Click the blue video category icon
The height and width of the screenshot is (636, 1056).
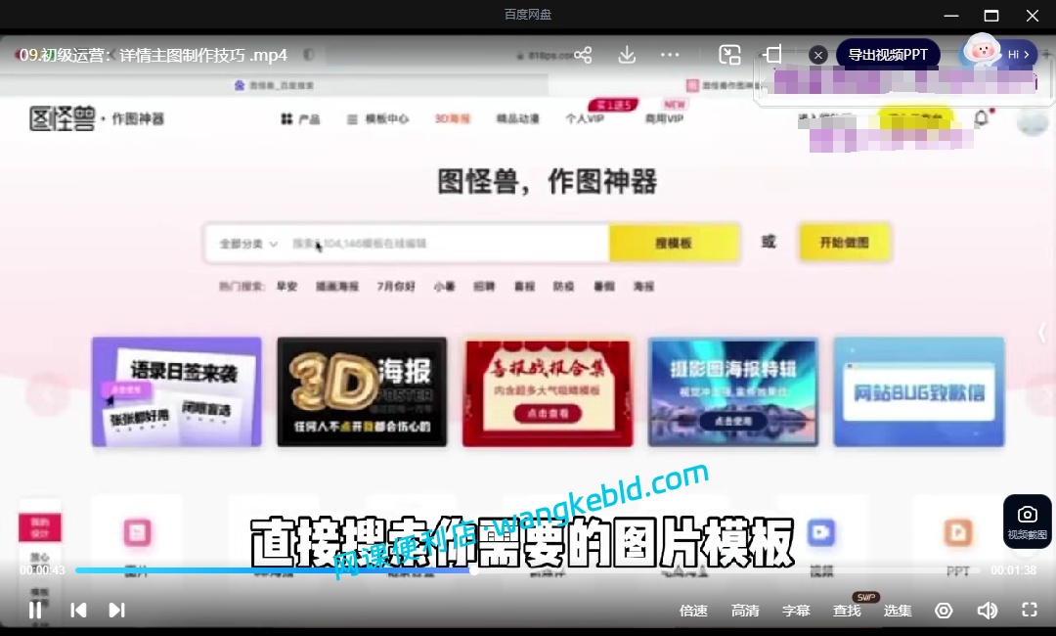point(821,532)
